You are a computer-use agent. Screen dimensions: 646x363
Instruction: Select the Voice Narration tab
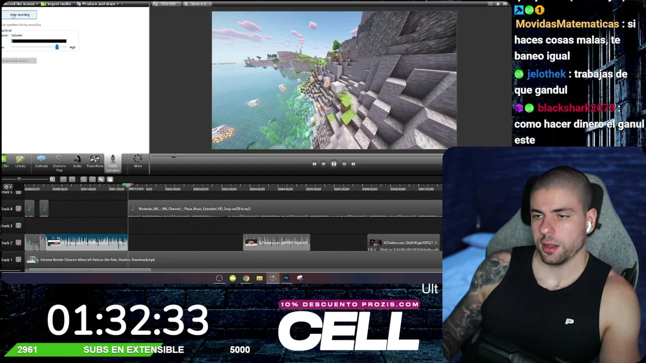[x=113, y=163]
